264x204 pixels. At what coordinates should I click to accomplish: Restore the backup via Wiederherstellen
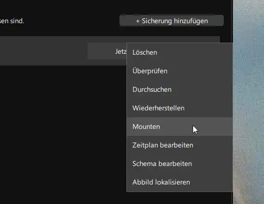point(180,108)
